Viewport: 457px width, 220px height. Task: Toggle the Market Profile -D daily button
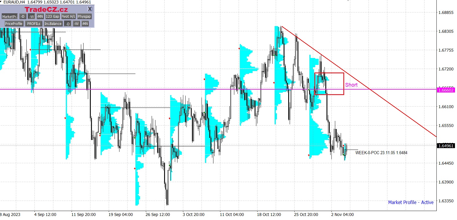pos(23,17)
